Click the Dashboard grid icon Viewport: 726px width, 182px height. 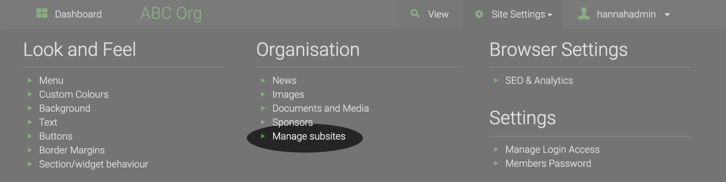pyautogui.click(x=42, y=14)
